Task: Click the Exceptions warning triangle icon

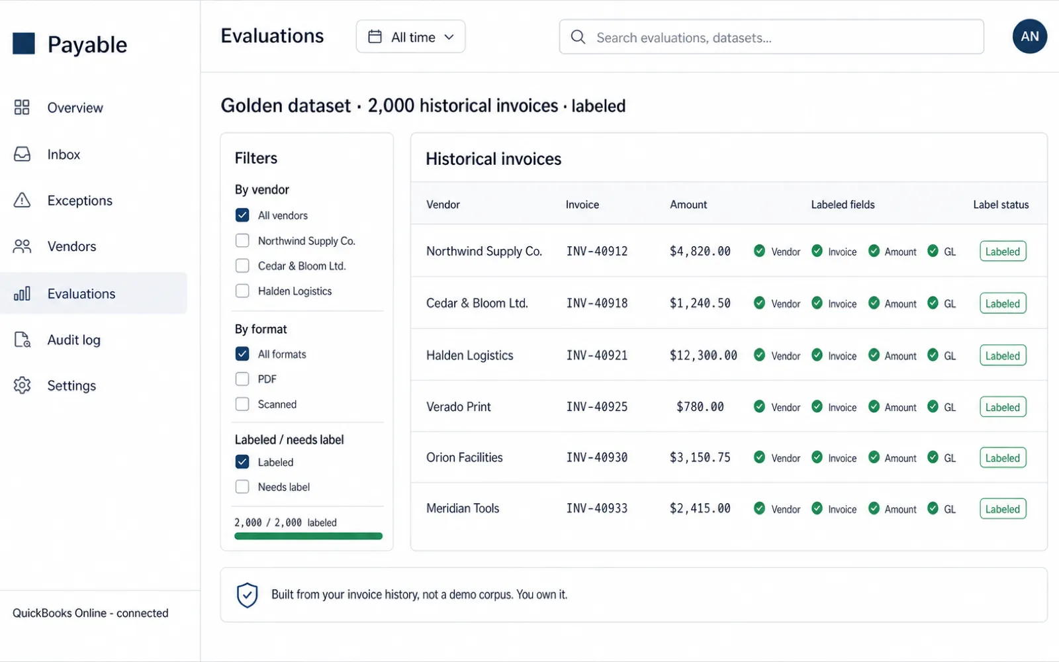Action: coord(22,200)
